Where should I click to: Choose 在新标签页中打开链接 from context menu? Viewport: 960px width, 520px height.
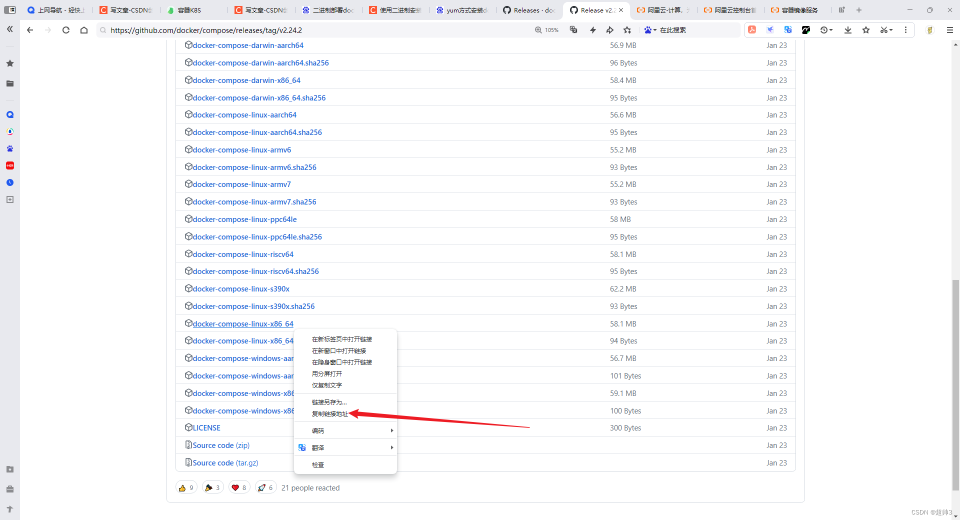(342, 339)
